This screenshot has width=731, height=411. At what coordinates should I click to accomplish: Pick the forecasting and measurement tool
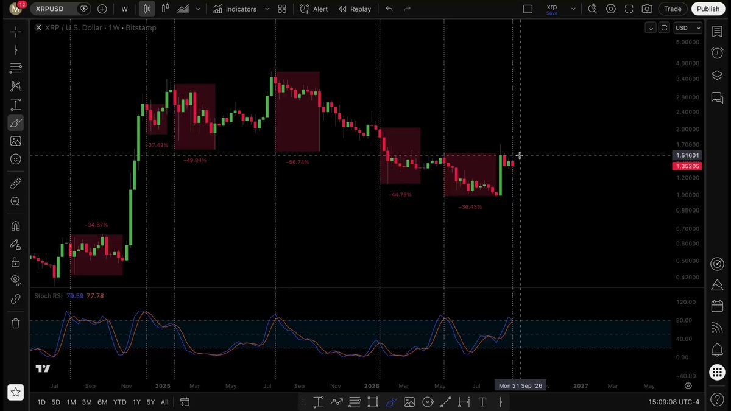[16, 105]
